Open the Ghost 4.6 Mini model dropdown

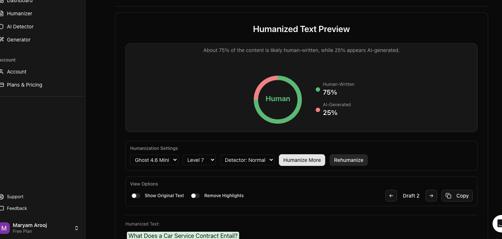coord(154,160)
